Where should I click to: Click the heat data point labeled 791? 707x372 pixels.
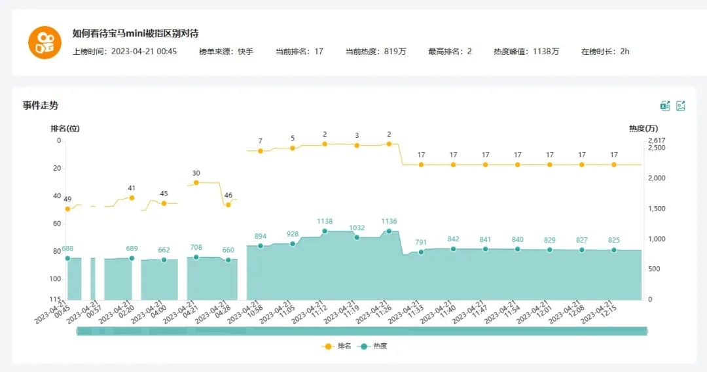coord(421,252)
